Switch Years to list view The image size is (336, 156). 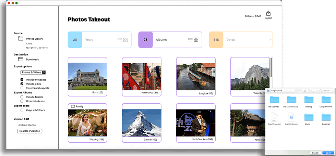(120, 40)
